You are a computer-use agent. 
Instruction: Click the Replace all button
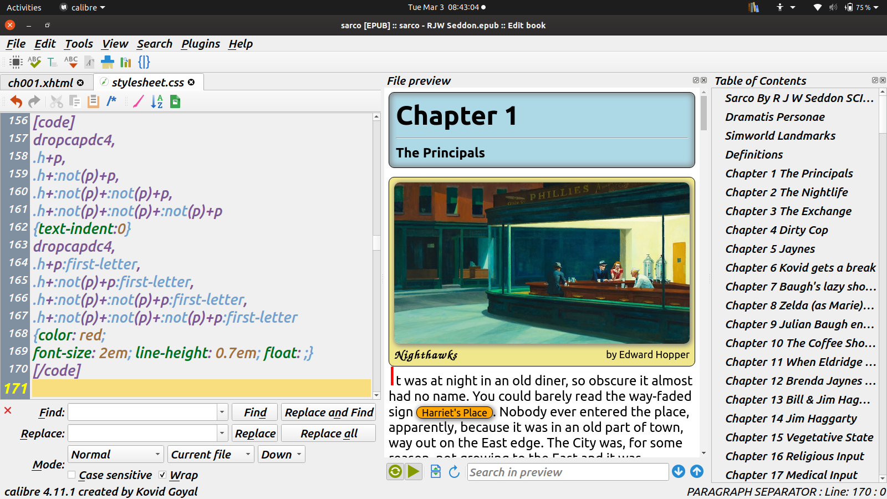(329, 433)
